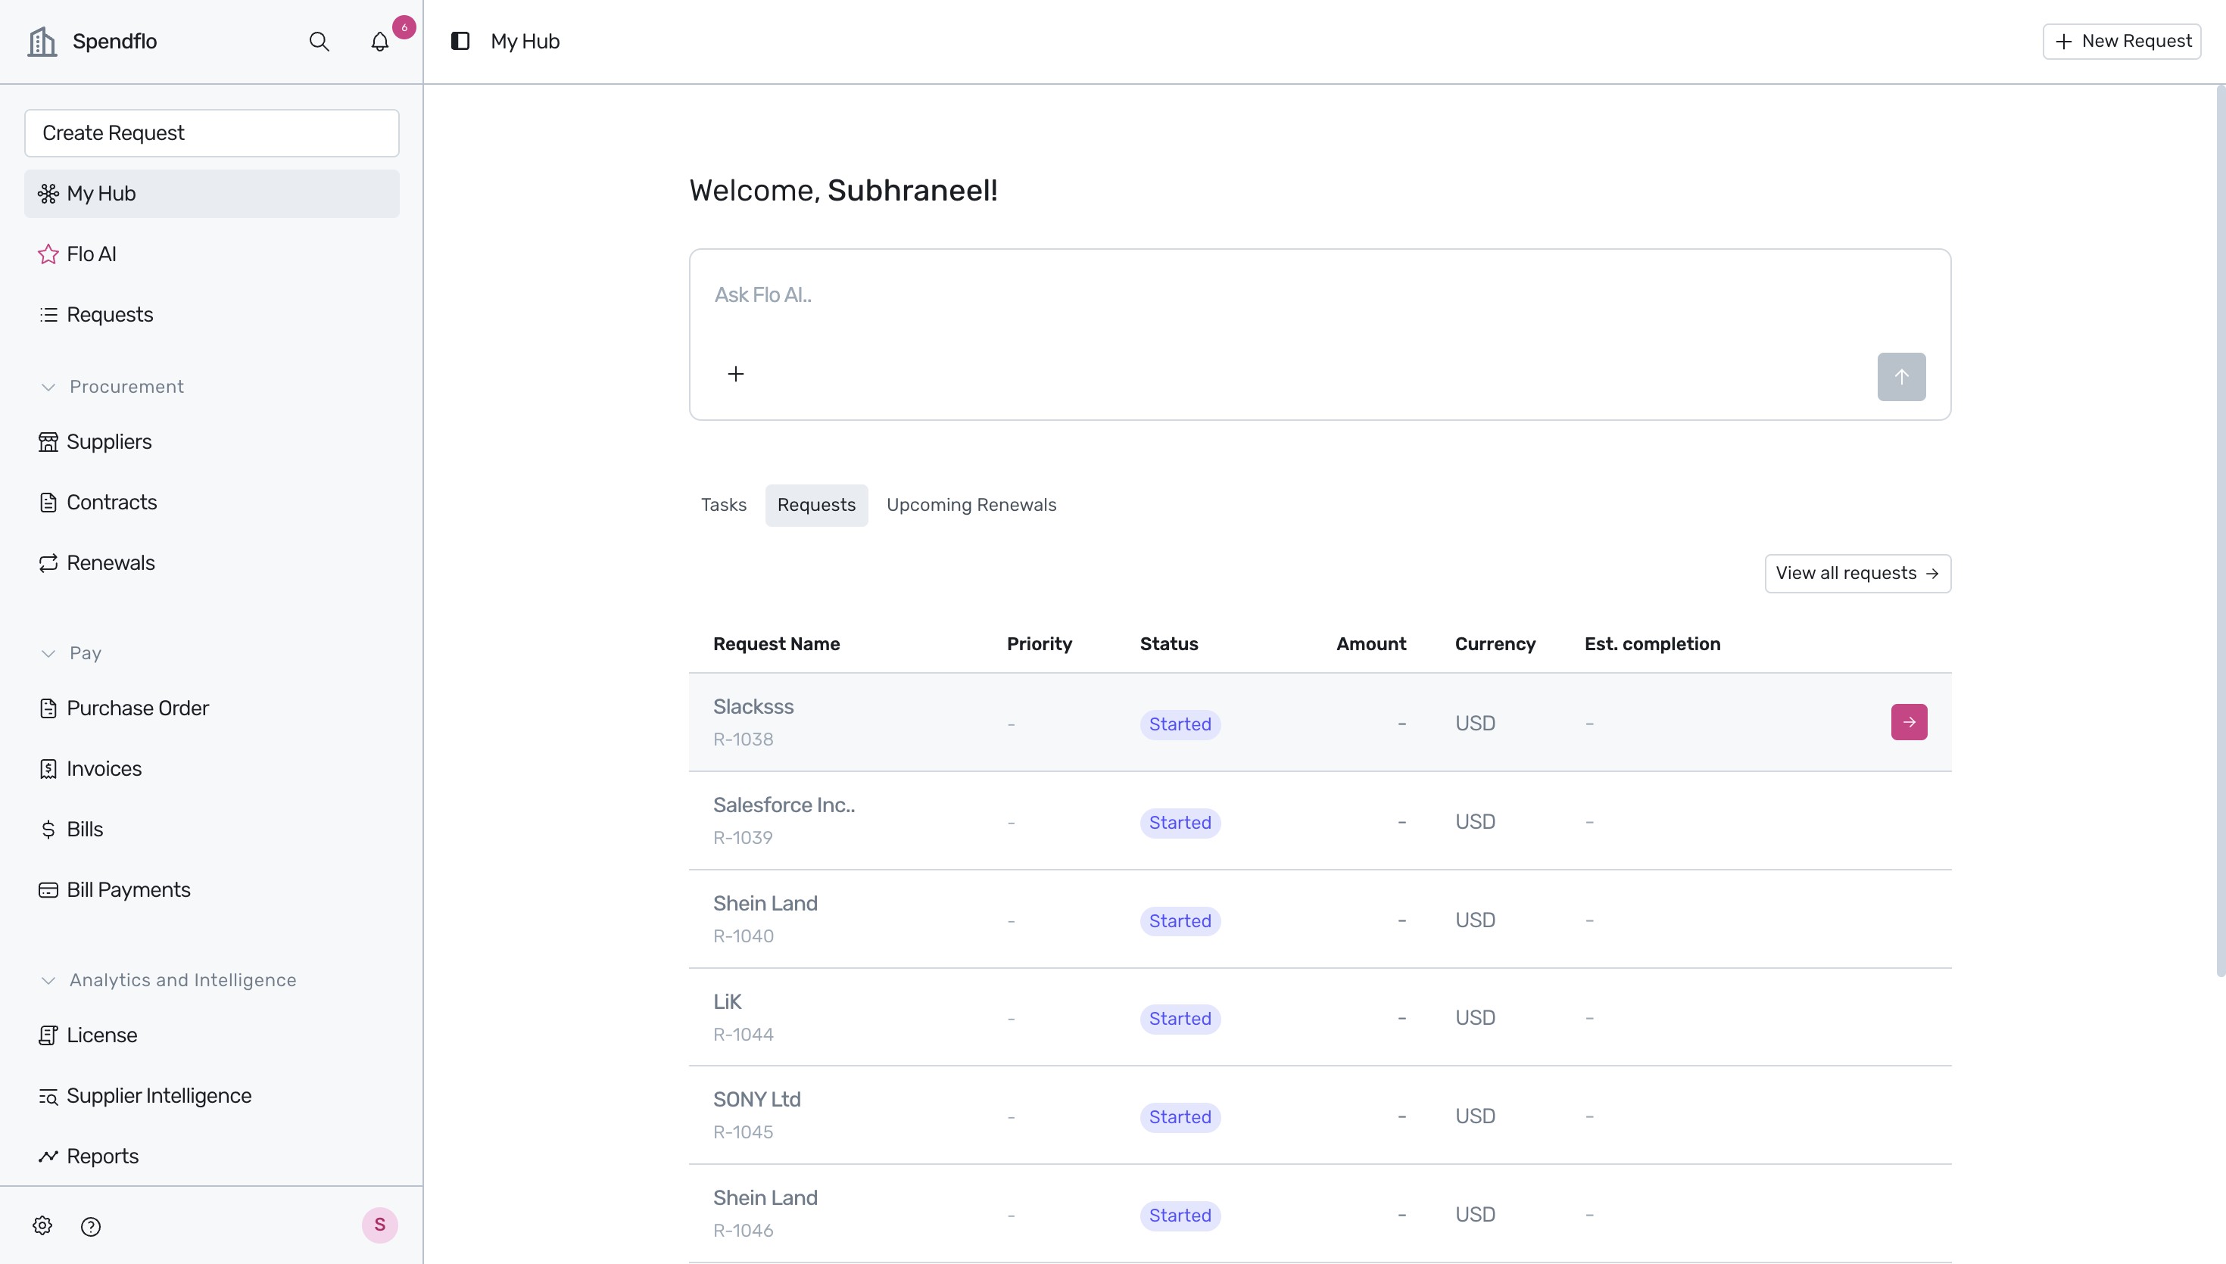Open help question mark icon
The image size is (2226, 1264).
click(x=90, y=1226)
